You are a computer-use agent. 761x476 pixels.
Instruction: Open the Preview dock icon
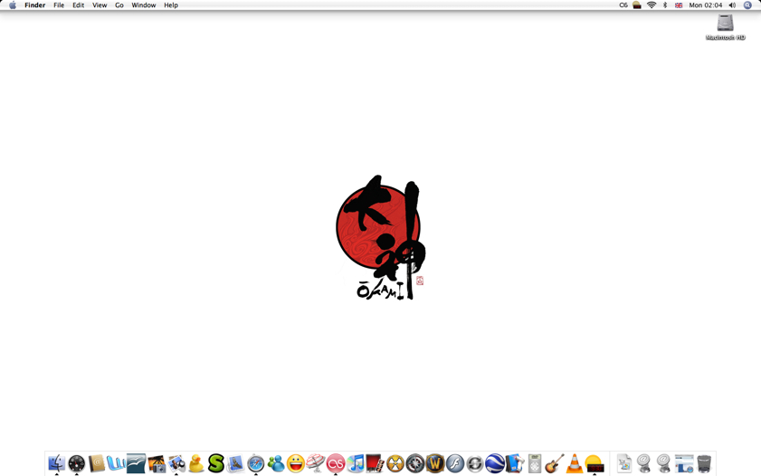pyautogui.click(x=176, y=464)
